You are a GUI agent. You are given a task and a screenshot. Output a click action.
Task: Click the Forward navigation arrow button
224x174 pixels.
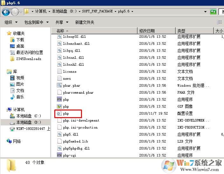[15, 12]
